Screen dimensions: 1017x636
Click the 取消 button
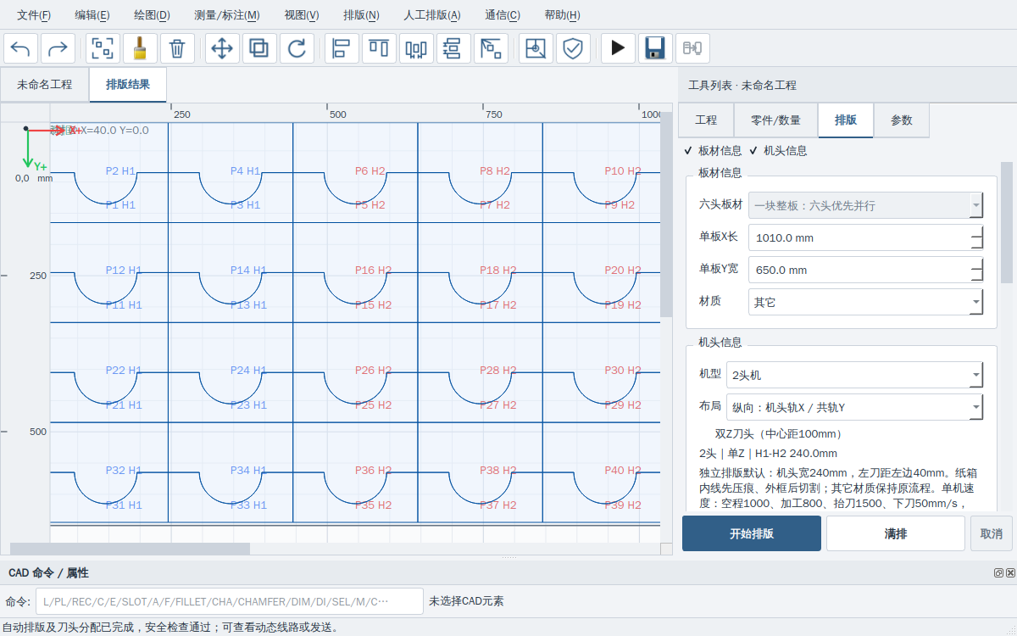pyautogui.click(x=992, y=533)
